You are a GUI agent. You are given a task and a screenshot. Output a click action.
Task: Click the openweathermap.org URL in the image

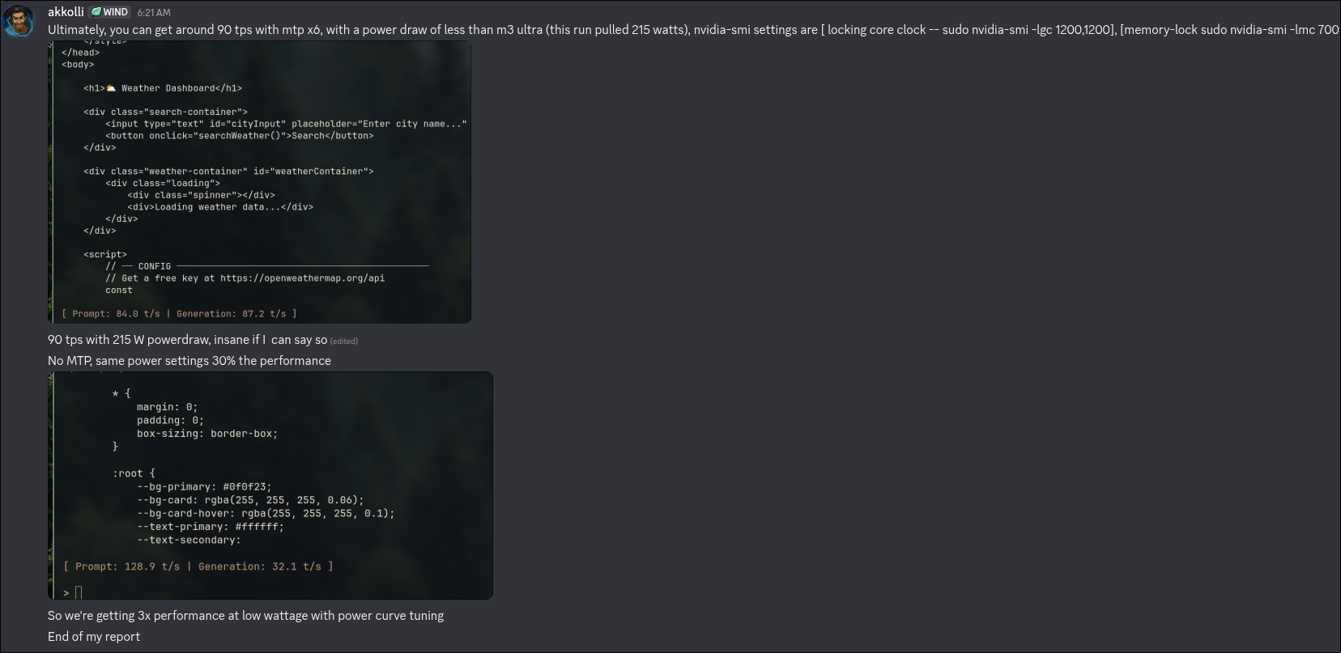point(302,278)
